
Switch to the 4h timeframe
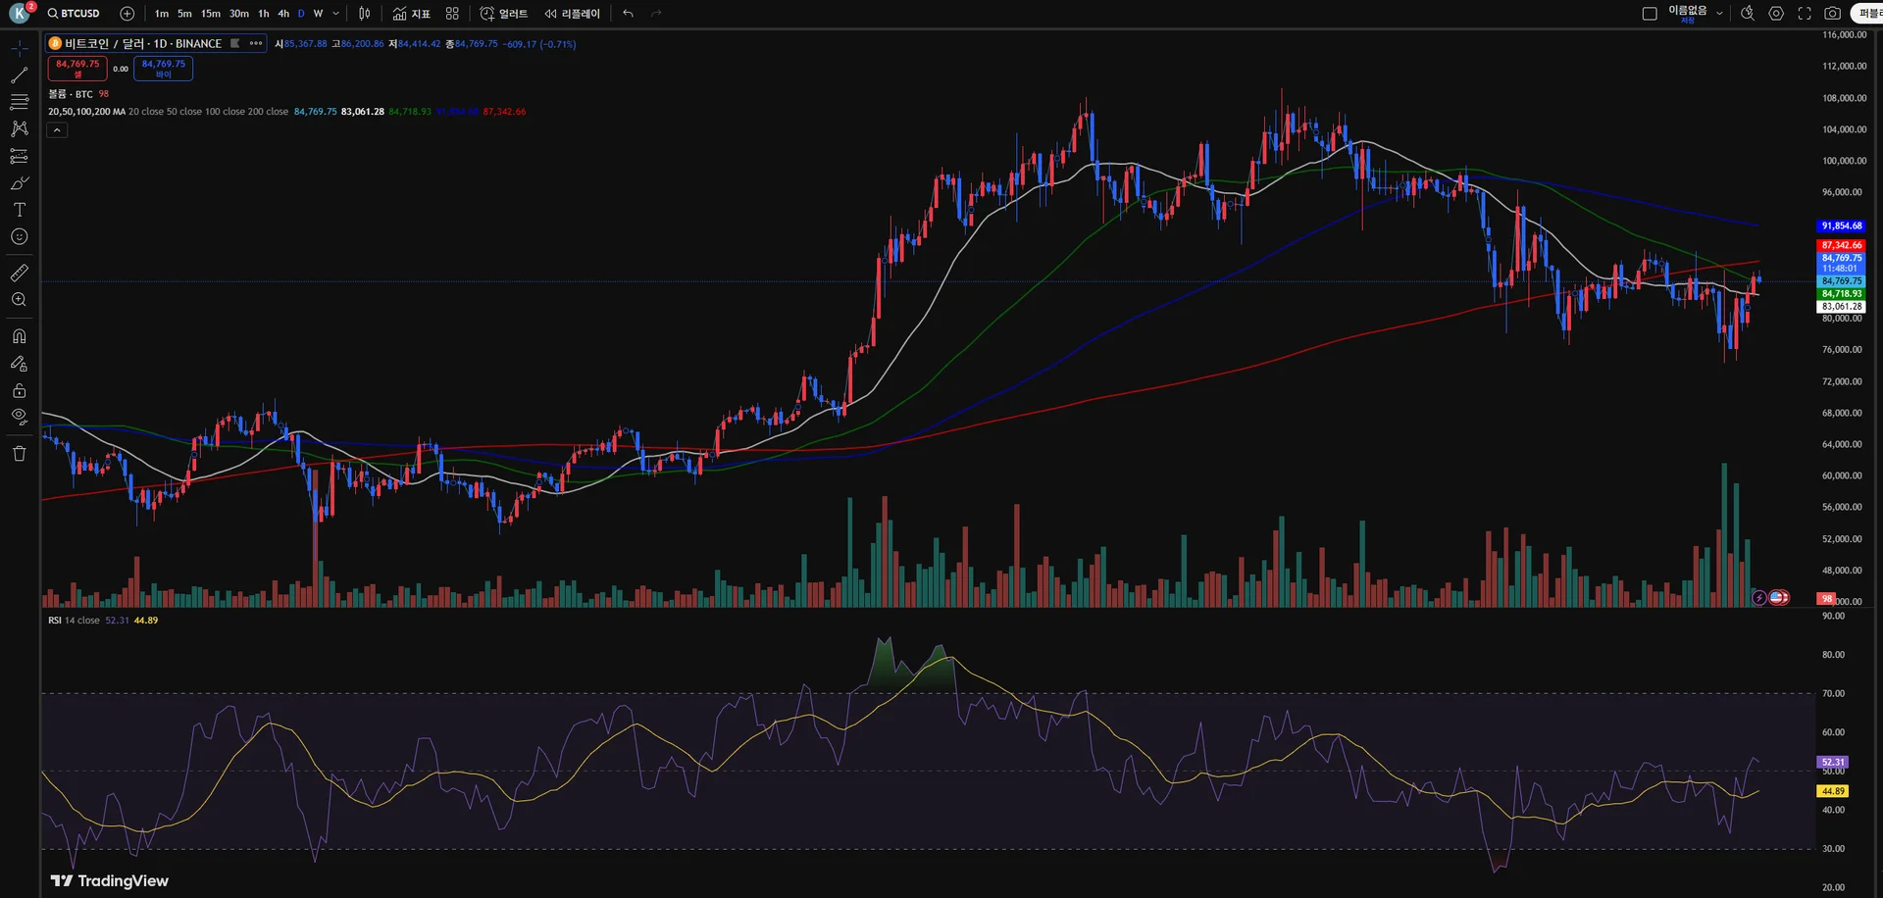coord(283,14)
